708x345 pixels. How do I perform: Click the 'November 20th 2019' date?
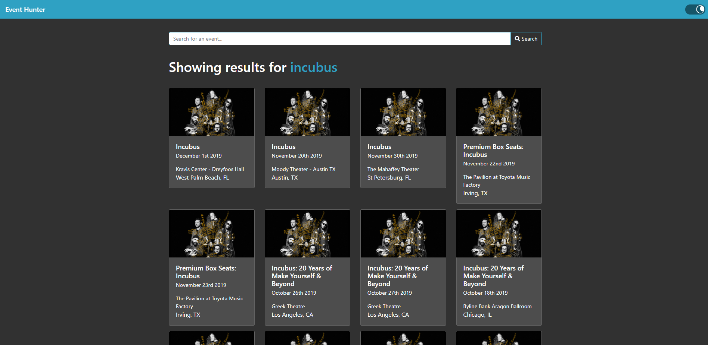point(296,156)
